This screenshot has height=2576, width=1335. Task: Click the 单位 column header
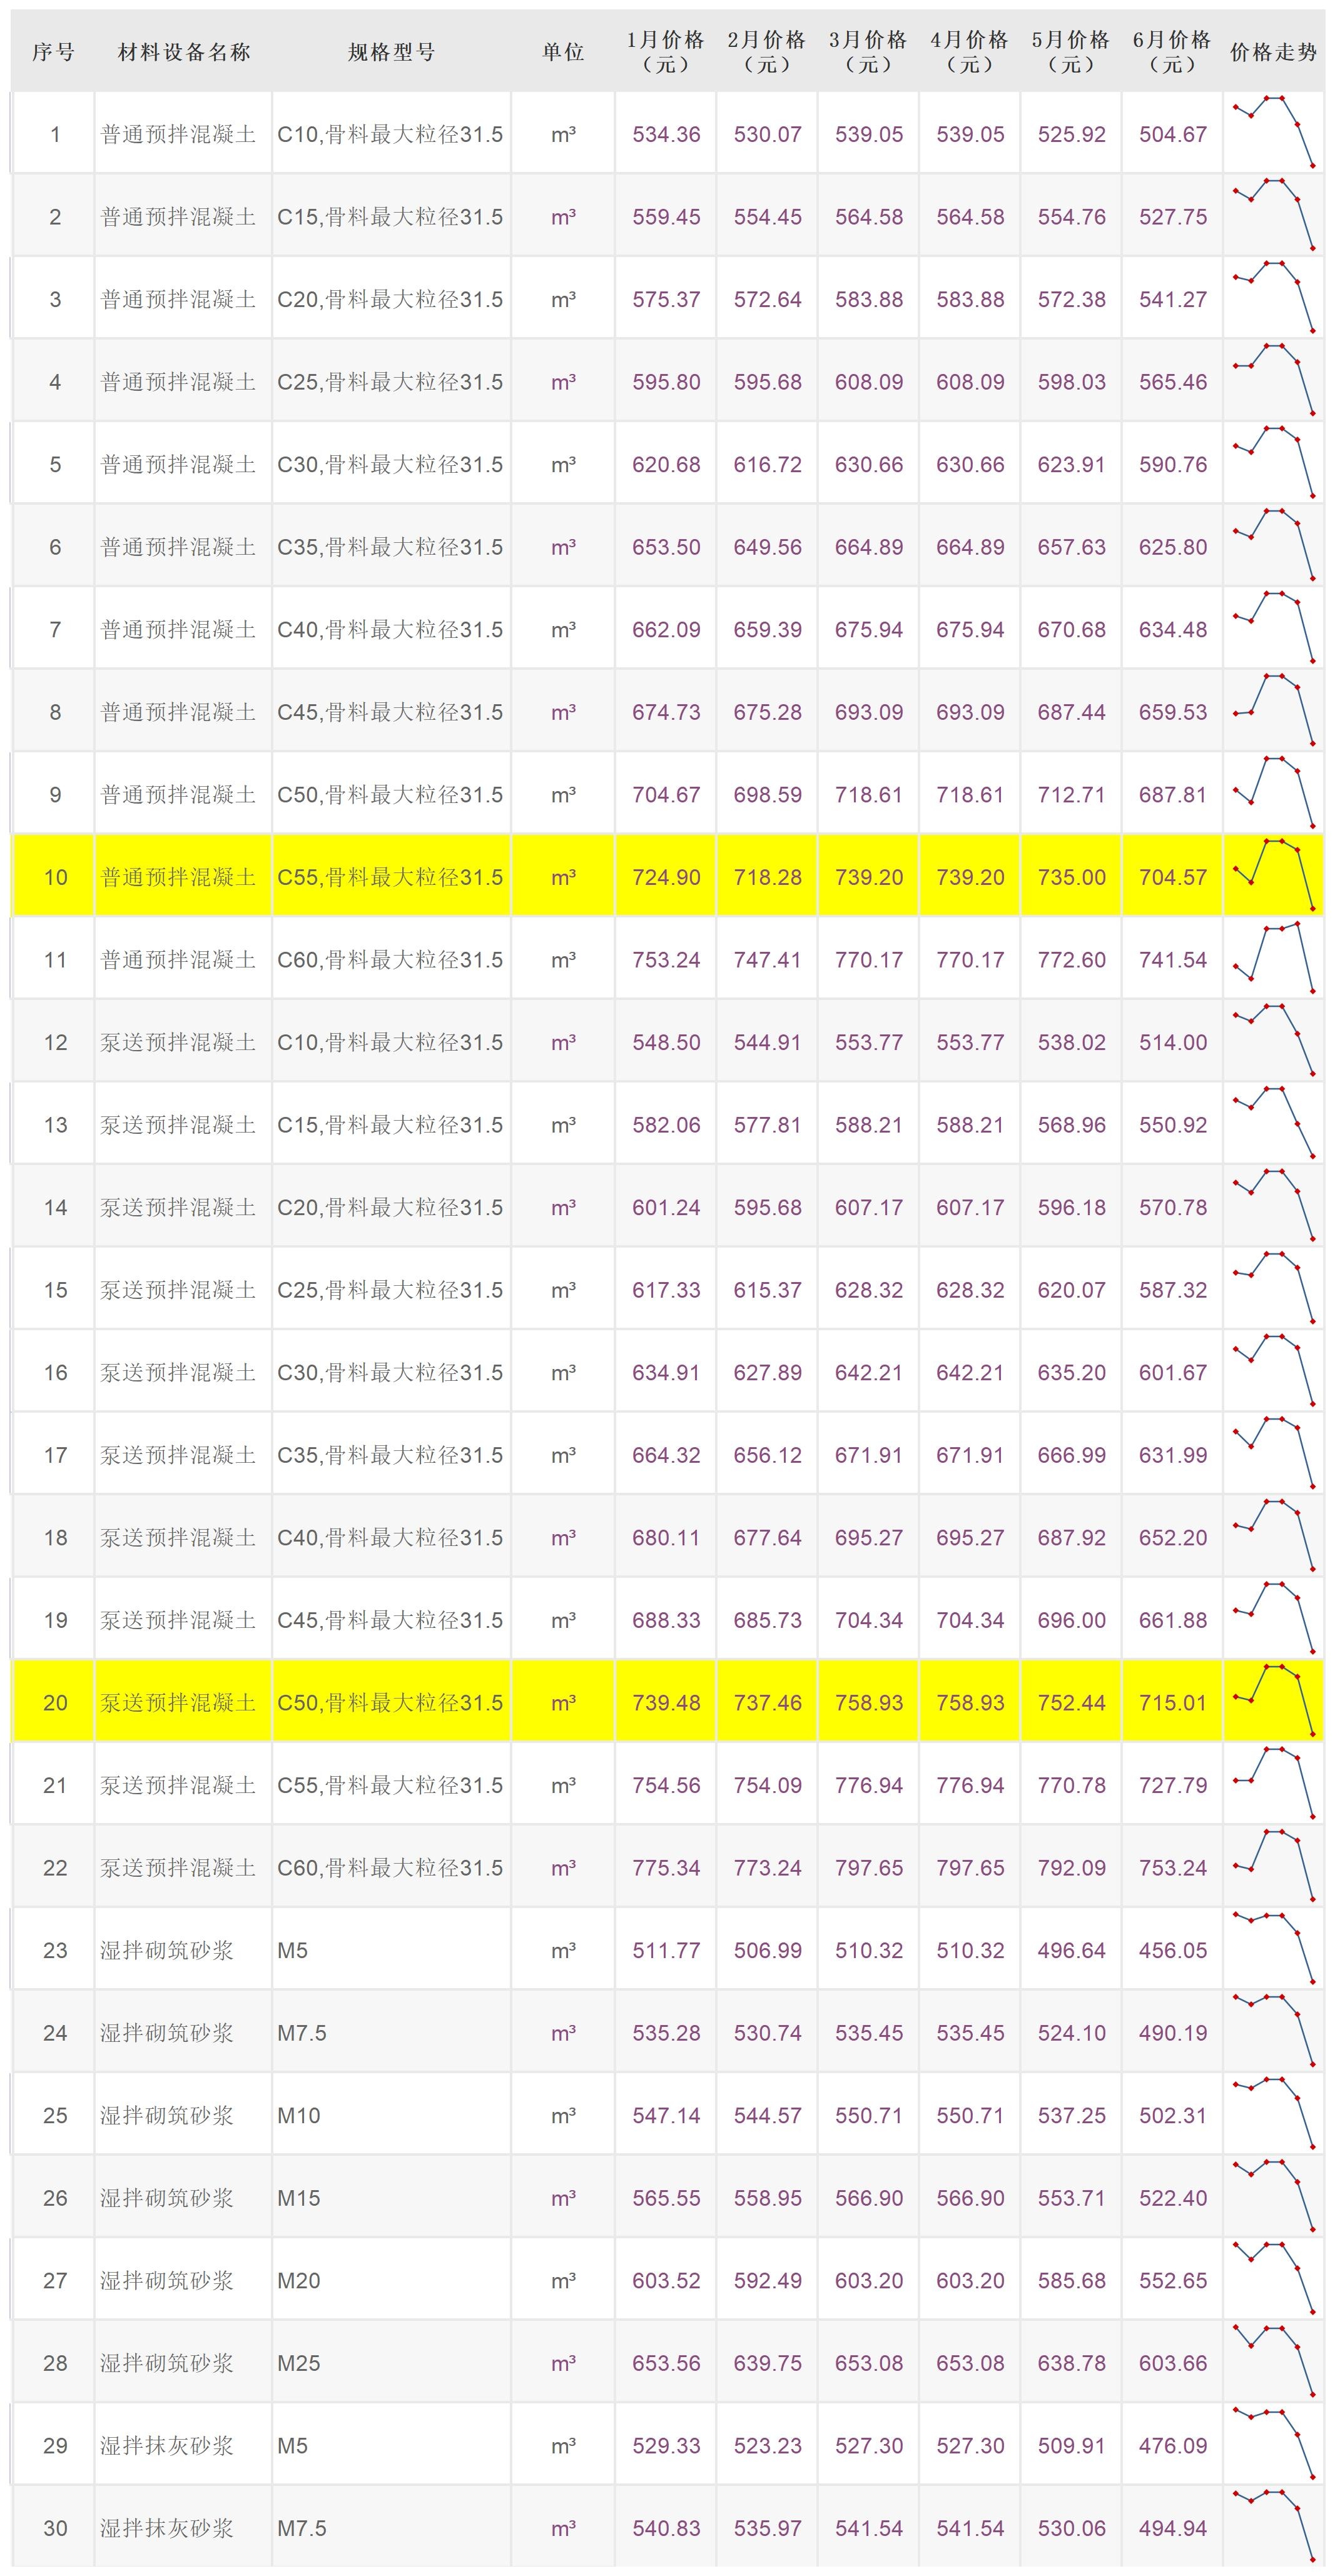(x=563, y=52)
